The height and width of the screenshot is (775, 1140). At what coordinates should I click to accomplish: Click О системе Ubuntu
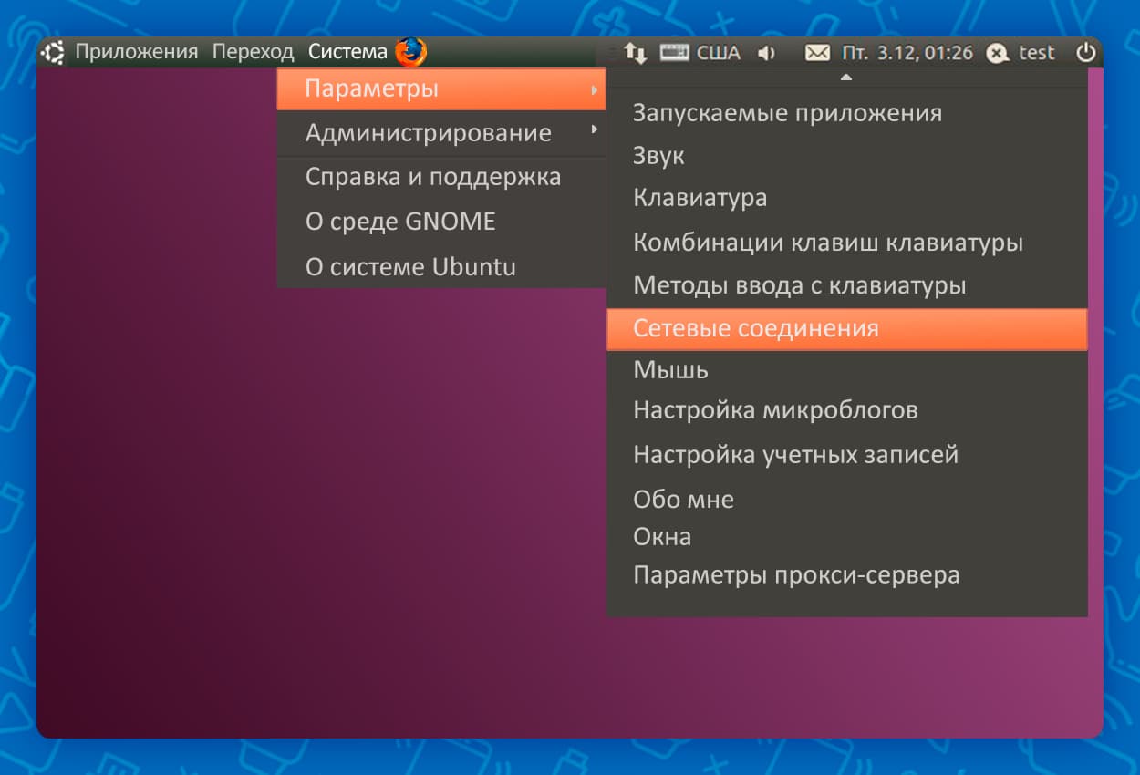(410, 267)
